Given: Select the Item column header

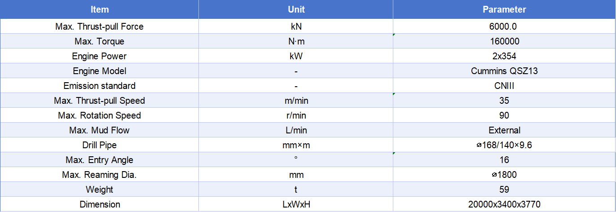Looking at the screenshot, I should [x=99, y=9].
